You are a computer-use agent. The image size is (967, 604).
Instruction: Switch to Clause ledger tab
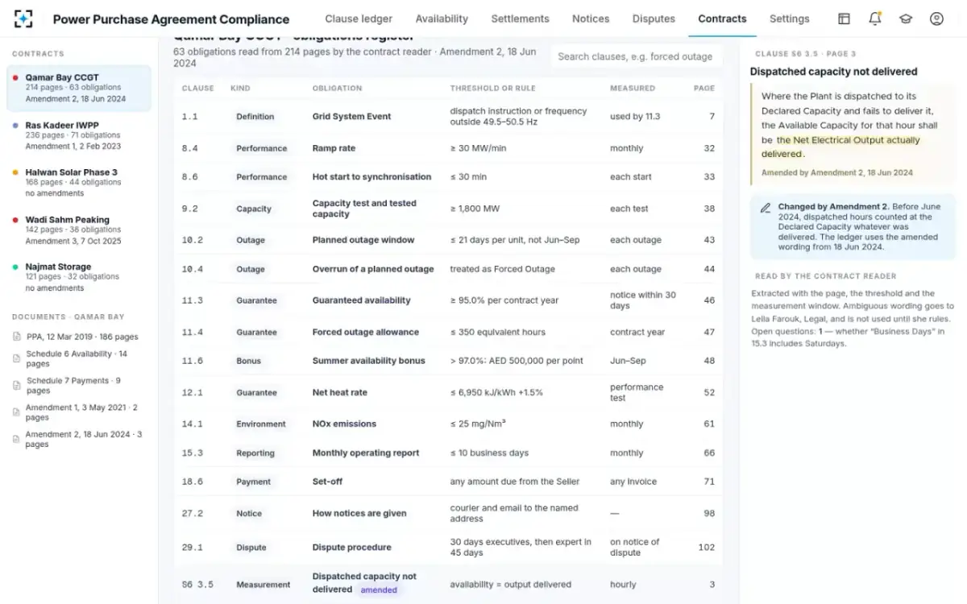pyautogui.click(x=359, y=19)
